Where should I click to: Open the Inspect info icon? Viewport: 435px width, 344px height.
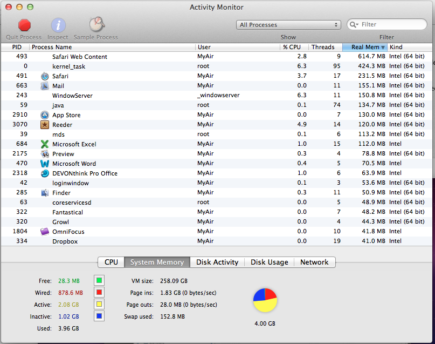(58, 25)
